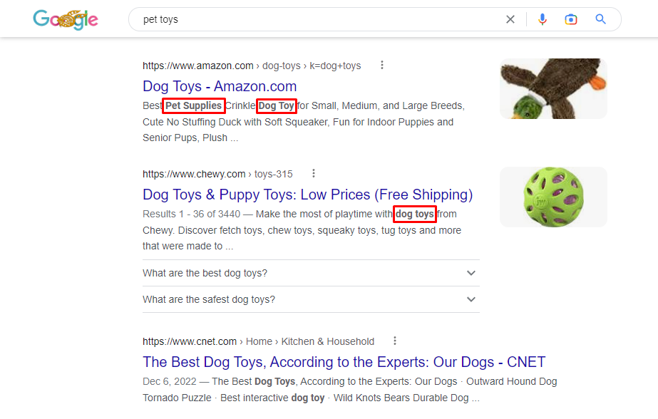Screen dimensions: 658x419
Task: Click the Google logo doodle
Action: point(66,19)
